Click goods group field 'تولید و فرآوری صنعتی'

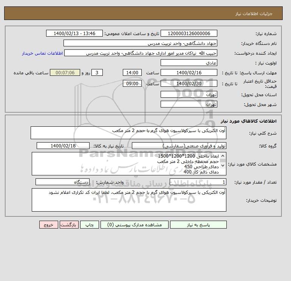179,146
